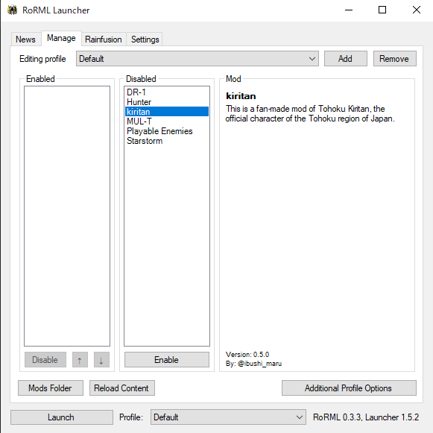Minimize the RoRML Launcher window
The height and width of the screenshot is (433, 433).
pyautogui.click(x=349, y=10)
